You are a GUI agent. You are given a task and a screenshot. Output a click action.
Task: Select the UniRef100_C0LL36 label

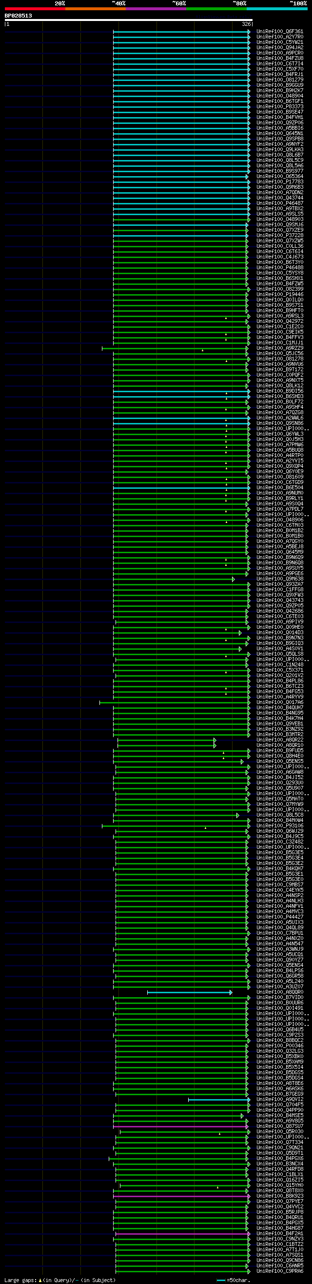pyautogui.click(x=280, y=246)
